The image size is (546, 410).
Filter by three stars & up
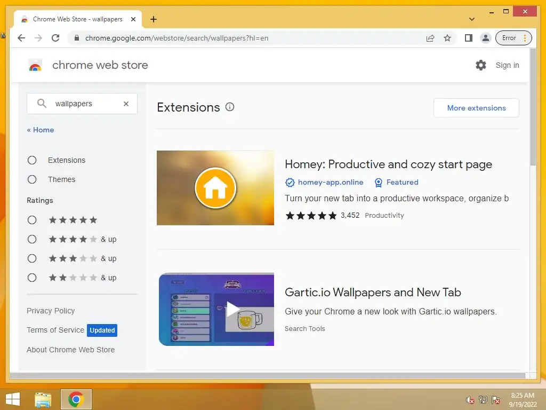32,258
